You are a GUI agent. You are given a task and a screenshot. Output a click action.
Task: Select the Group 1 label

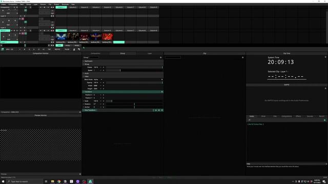click(x=5, y=31)
